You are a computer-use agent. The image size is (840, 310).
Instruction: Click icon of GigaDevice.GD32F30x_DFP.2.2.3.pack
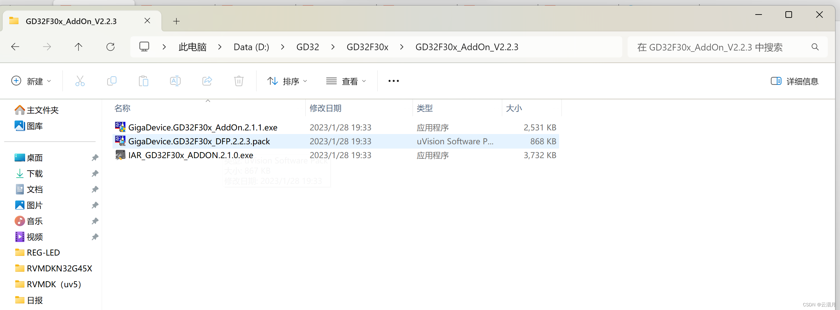120,141
